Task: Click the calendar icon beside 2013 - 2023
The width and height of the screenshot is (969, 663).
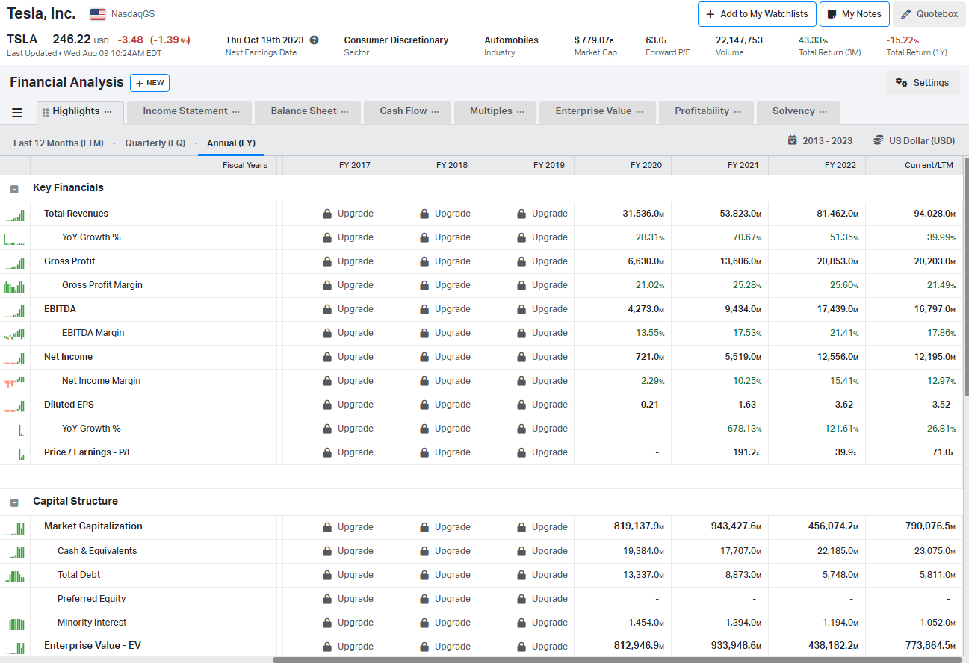Action: 793,140
